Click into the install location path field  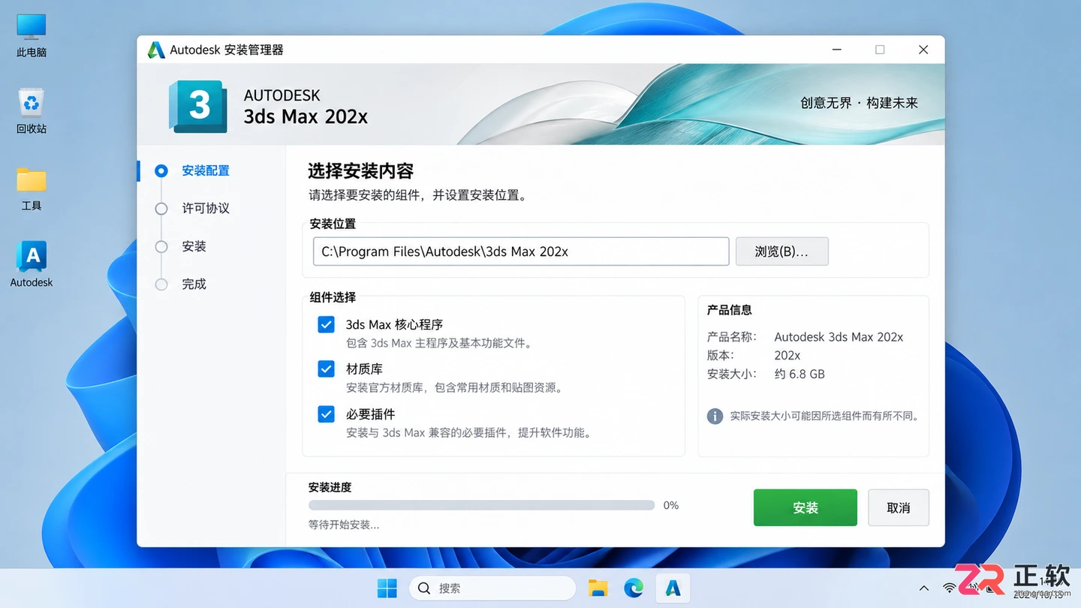521,251
